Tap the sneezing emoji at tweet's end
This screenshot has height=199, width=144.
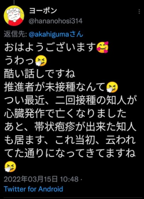[x=10, y=166]
